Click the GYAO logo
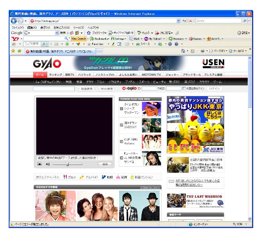262x238 pixels. (x=47, y=64)
